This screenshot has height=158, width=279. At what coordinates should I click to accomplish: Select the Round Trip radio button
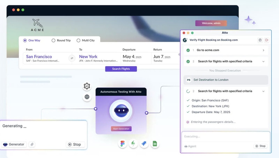coord(53,40)
